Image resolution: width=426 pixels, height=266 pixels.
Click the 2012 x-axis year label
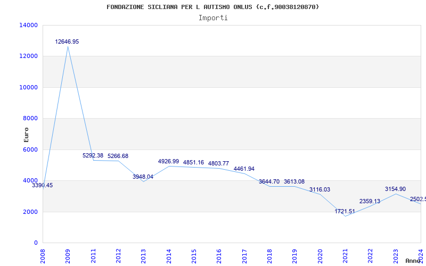(x=118, y=256)
